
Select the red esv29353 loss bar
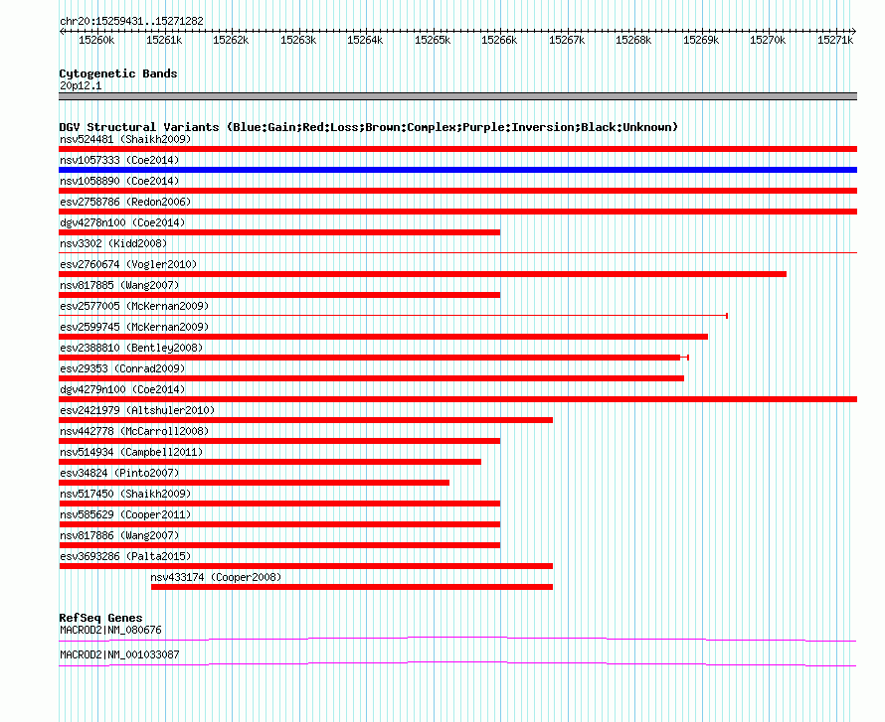pos(371,378)
